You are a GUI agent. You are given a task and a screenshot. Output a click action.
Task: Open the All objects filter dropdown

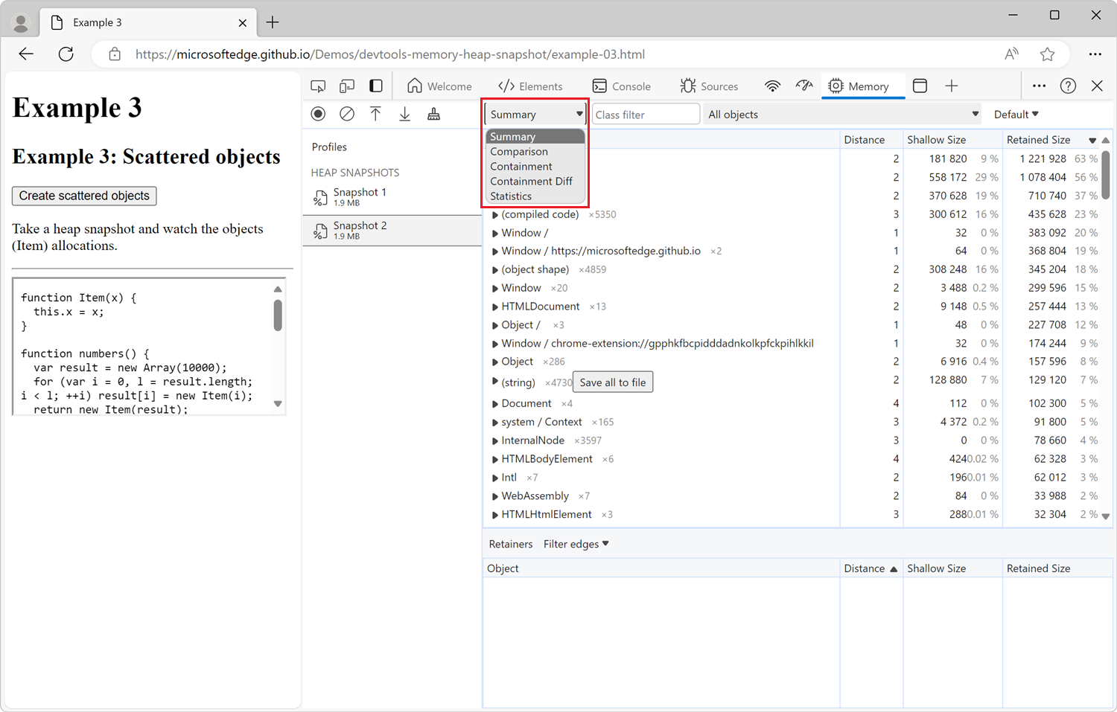(841, 113)
